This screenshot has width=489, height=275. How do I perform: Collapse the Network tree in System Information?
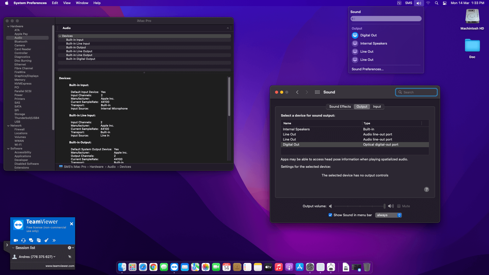tap(8, 126)
